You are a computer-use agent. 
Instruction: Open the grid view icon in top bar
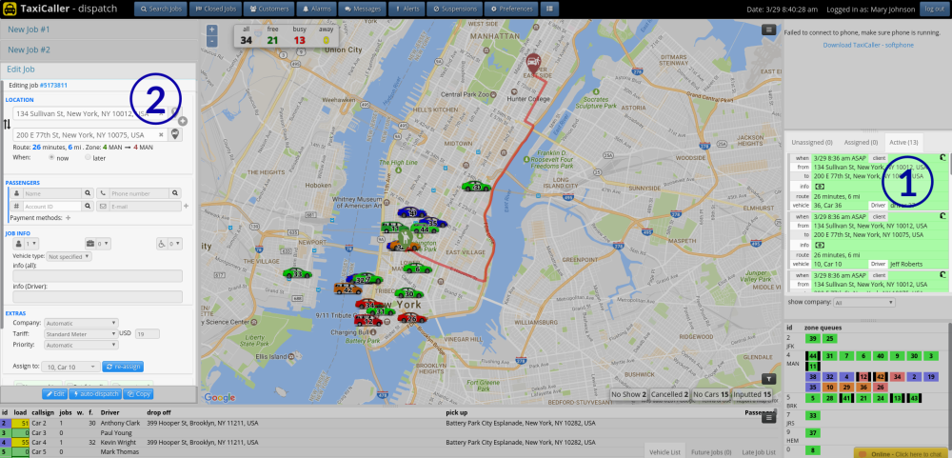[x=549, y=10]
